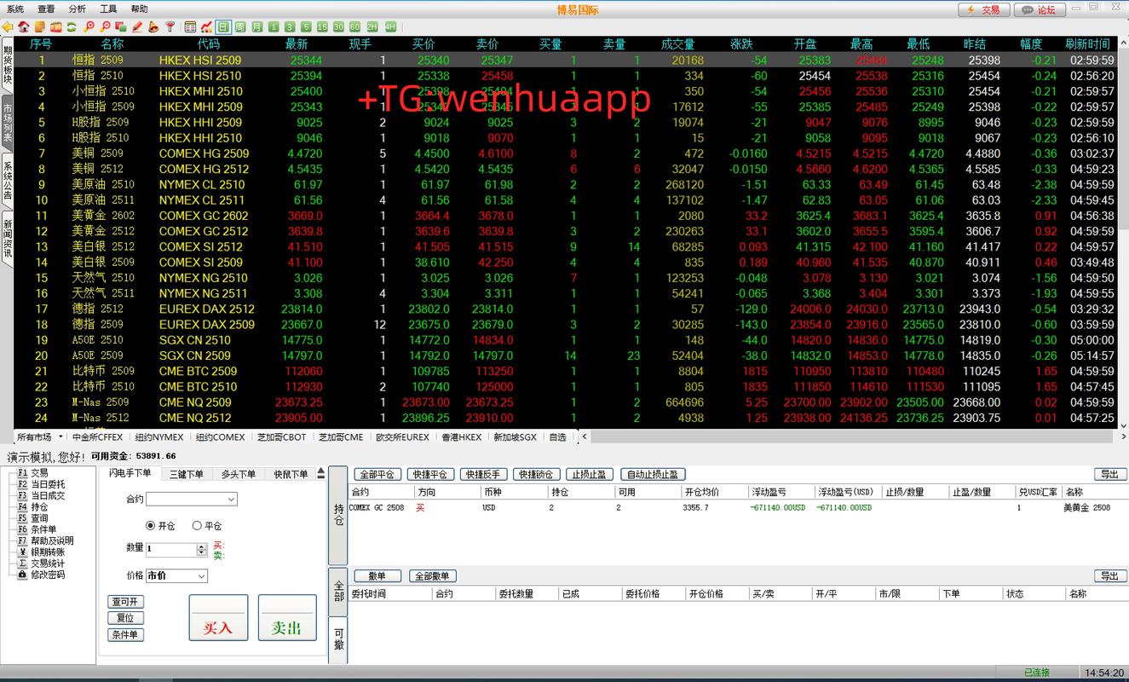The height and width of the screenshot is (682, 1129).
Task: Open 银期转账 in the function tree
Action: 47,552
